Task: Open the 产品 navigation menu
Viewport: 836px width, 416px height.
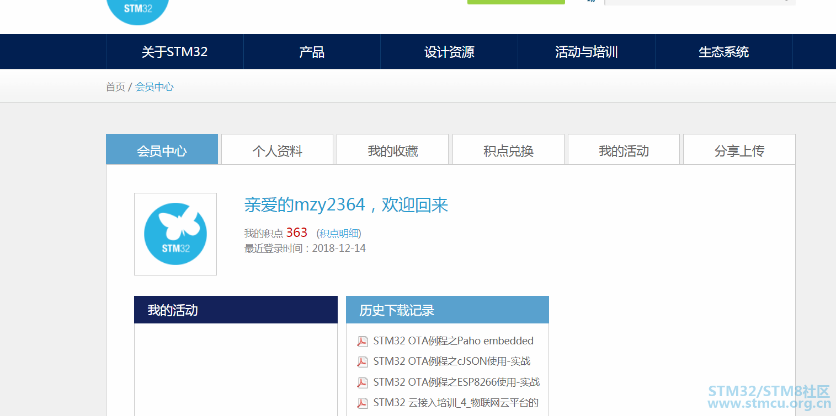Action: pyautogui.click(x=312, y=52)
